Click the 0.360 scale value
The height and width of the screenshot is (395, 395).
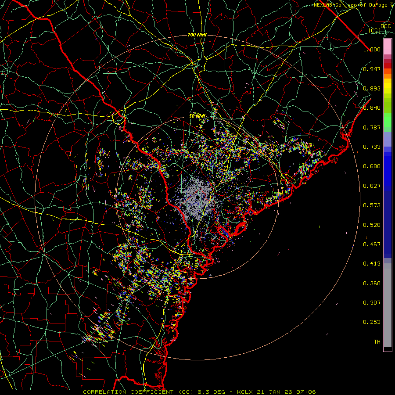point(372,284)
